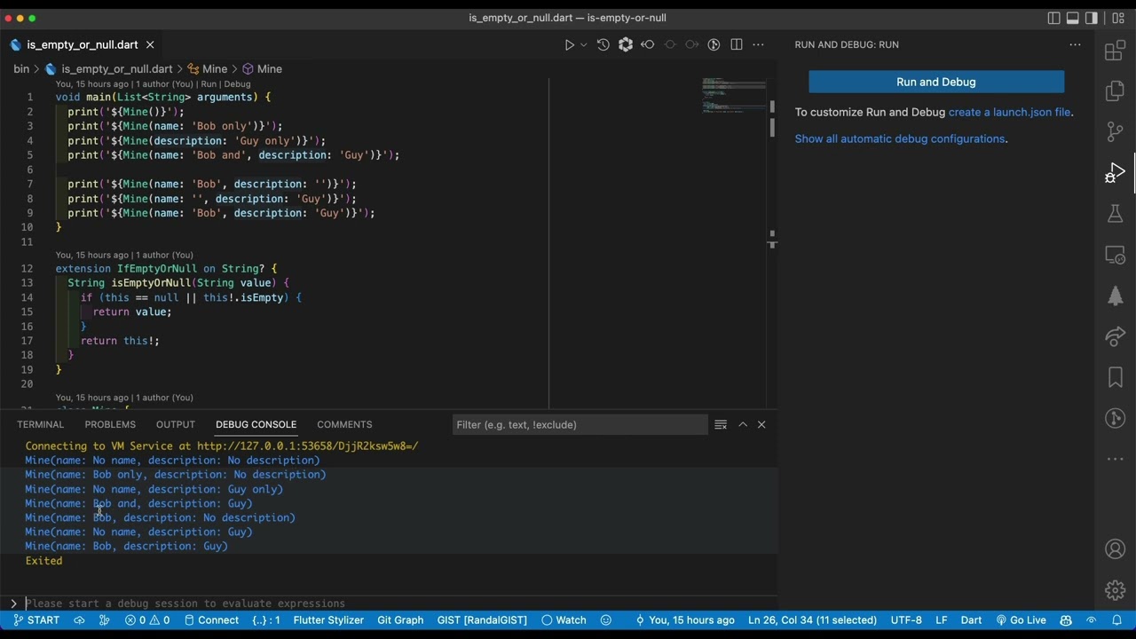Open file history clock icon in editor toolbar
The height and width of the screenshot is (639, 1136).
click(x=603, y=44)
